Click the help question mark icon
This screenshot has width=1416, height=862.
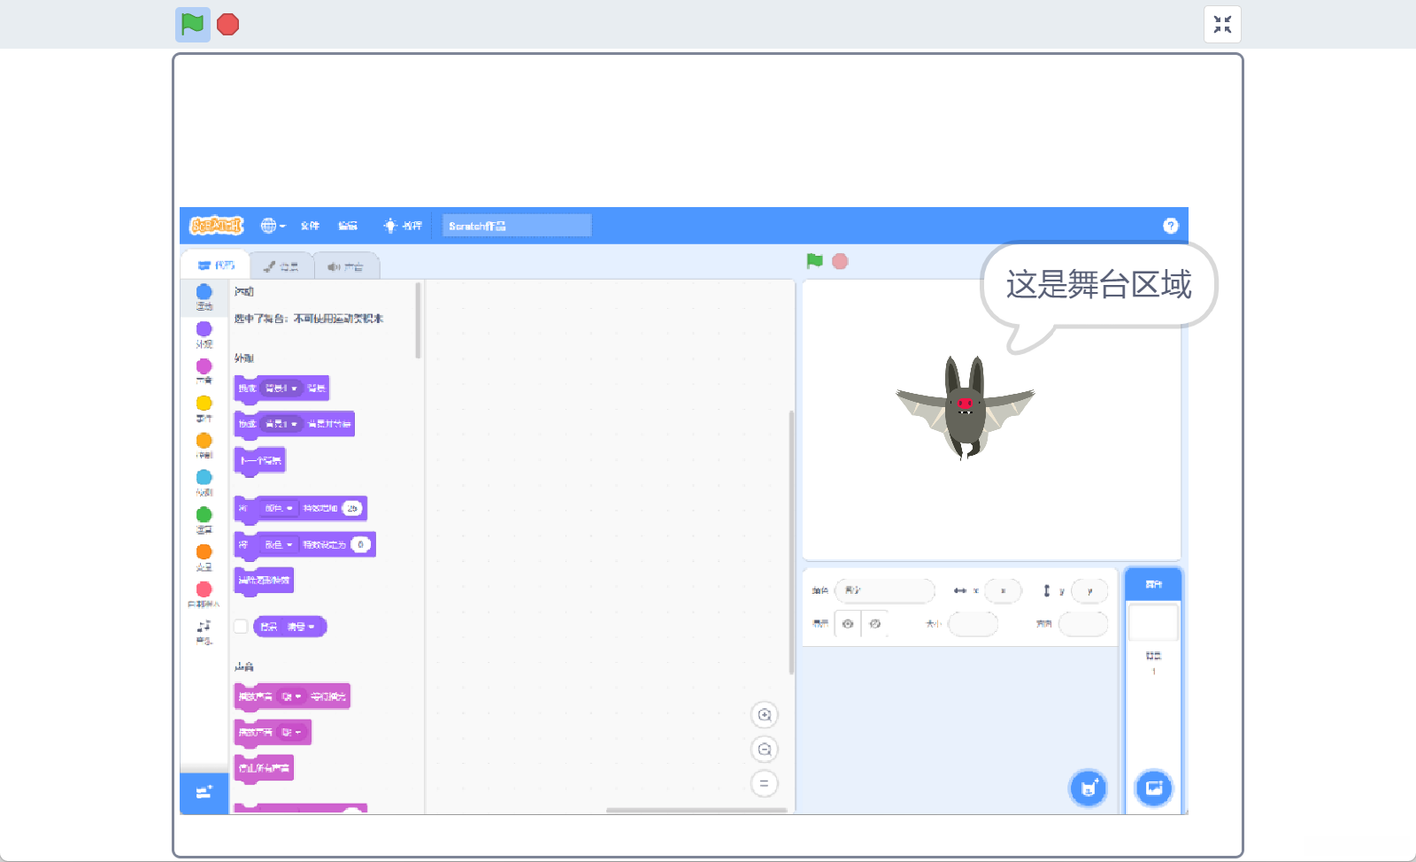coord(1171,226)
